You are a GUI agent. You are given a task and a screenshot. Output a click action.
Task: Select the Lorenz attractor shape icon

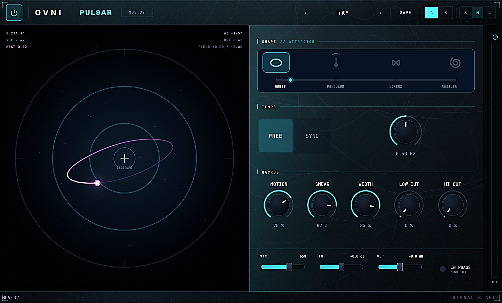coord(396,63)
